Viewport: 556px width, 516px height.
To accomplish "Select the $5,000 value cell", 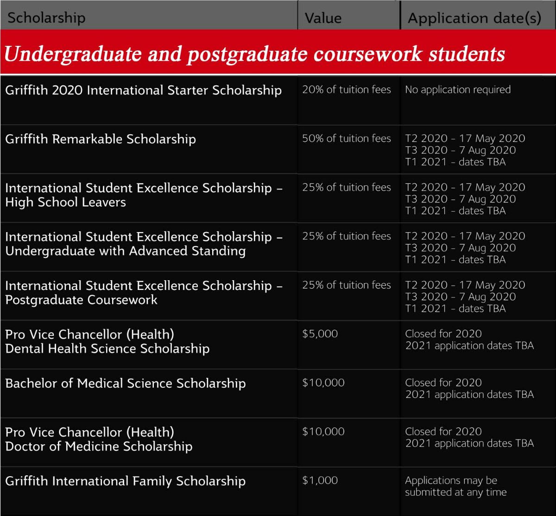I will (x=320, y=334).
